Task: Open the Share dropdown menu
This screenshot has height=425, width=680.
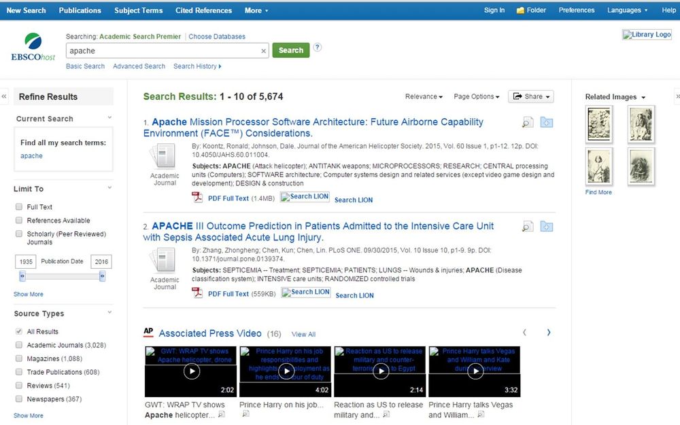Action: pos(530,96)
